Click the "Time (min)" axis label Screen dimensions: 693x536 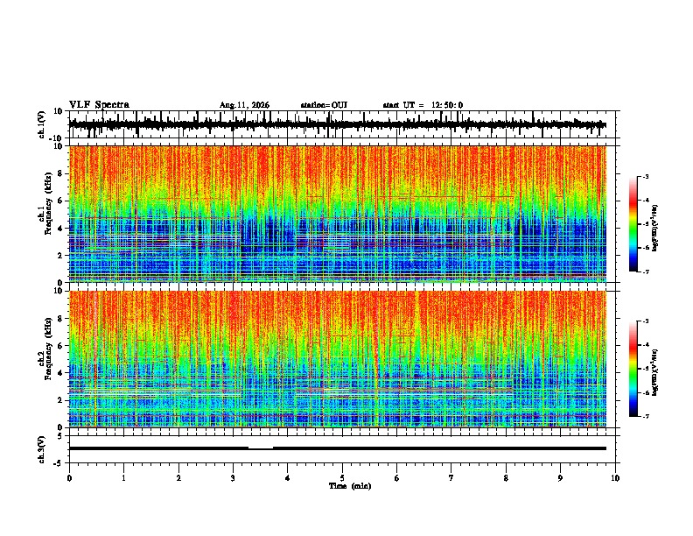pos(350,486)
